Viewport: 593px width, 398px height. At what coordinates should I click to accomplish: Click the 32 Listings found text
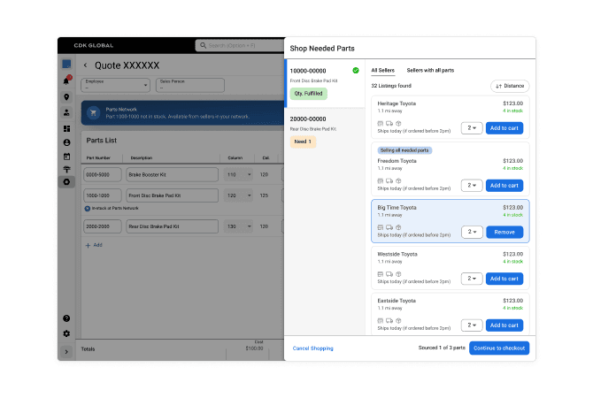click(x=391, y=86)
